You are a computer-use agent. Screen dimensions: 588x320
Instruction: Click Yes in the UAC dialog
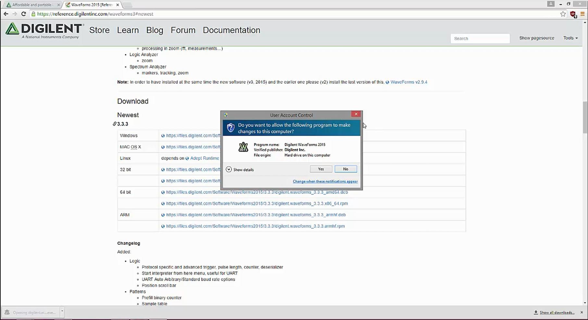[321, 169]
